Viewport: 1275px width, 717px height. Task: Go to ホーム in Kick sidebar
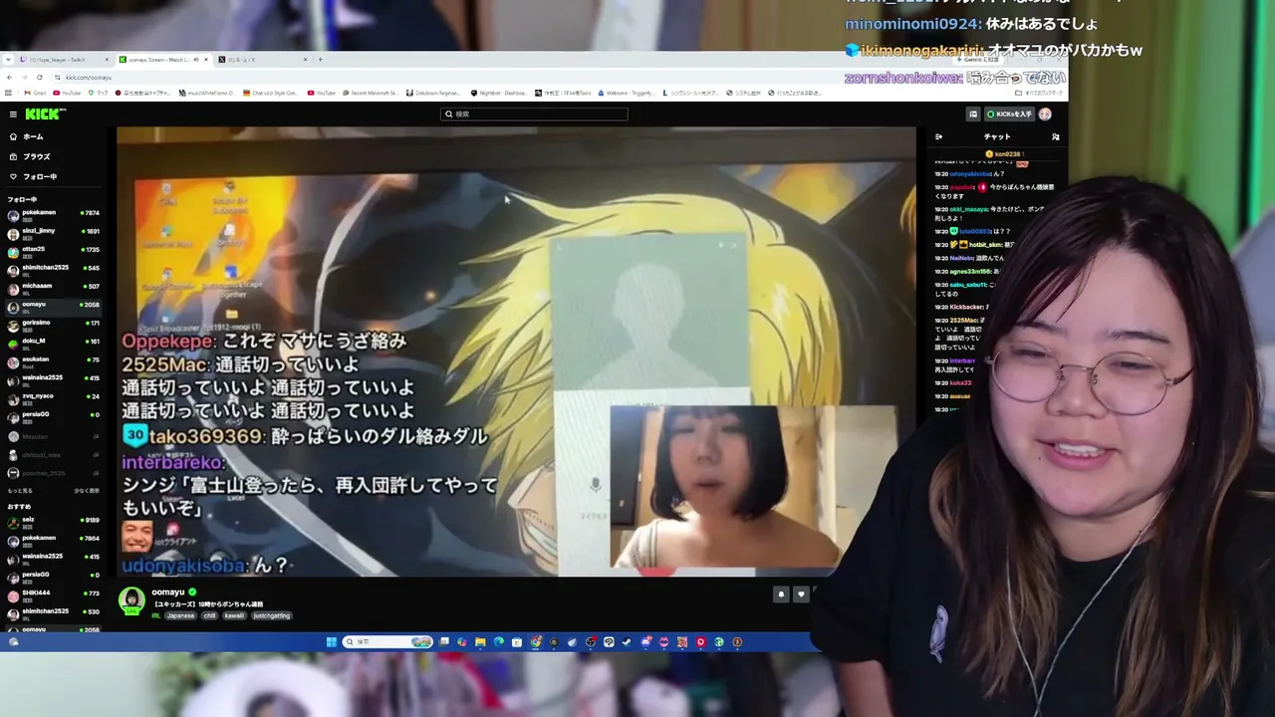point(33,136)
